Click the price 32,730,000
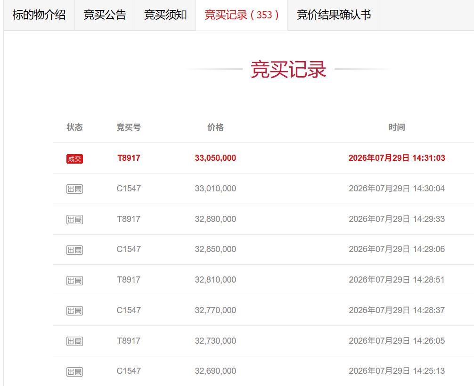Viewport: 474px width, 386px height. point(215,341)
